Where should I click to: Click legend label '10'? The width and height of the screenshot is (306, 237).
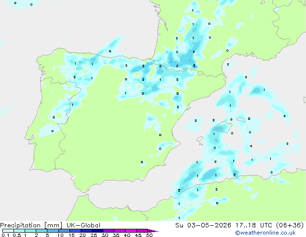coord(60,235)
